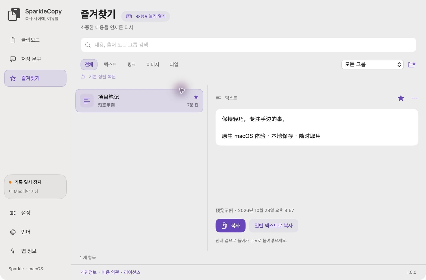
Task: Click 기본 정렬 복원 reset link
Action: click(98, 77)
